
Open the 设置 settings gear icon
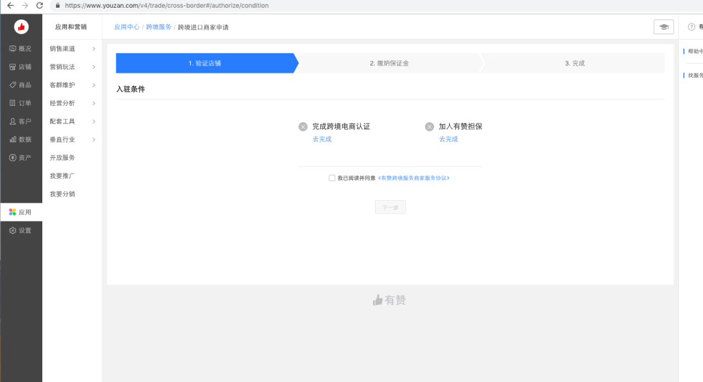point(13,231)
